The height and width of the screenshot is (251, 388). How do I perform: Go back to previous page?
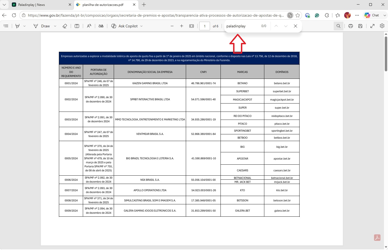click(4, 15)
